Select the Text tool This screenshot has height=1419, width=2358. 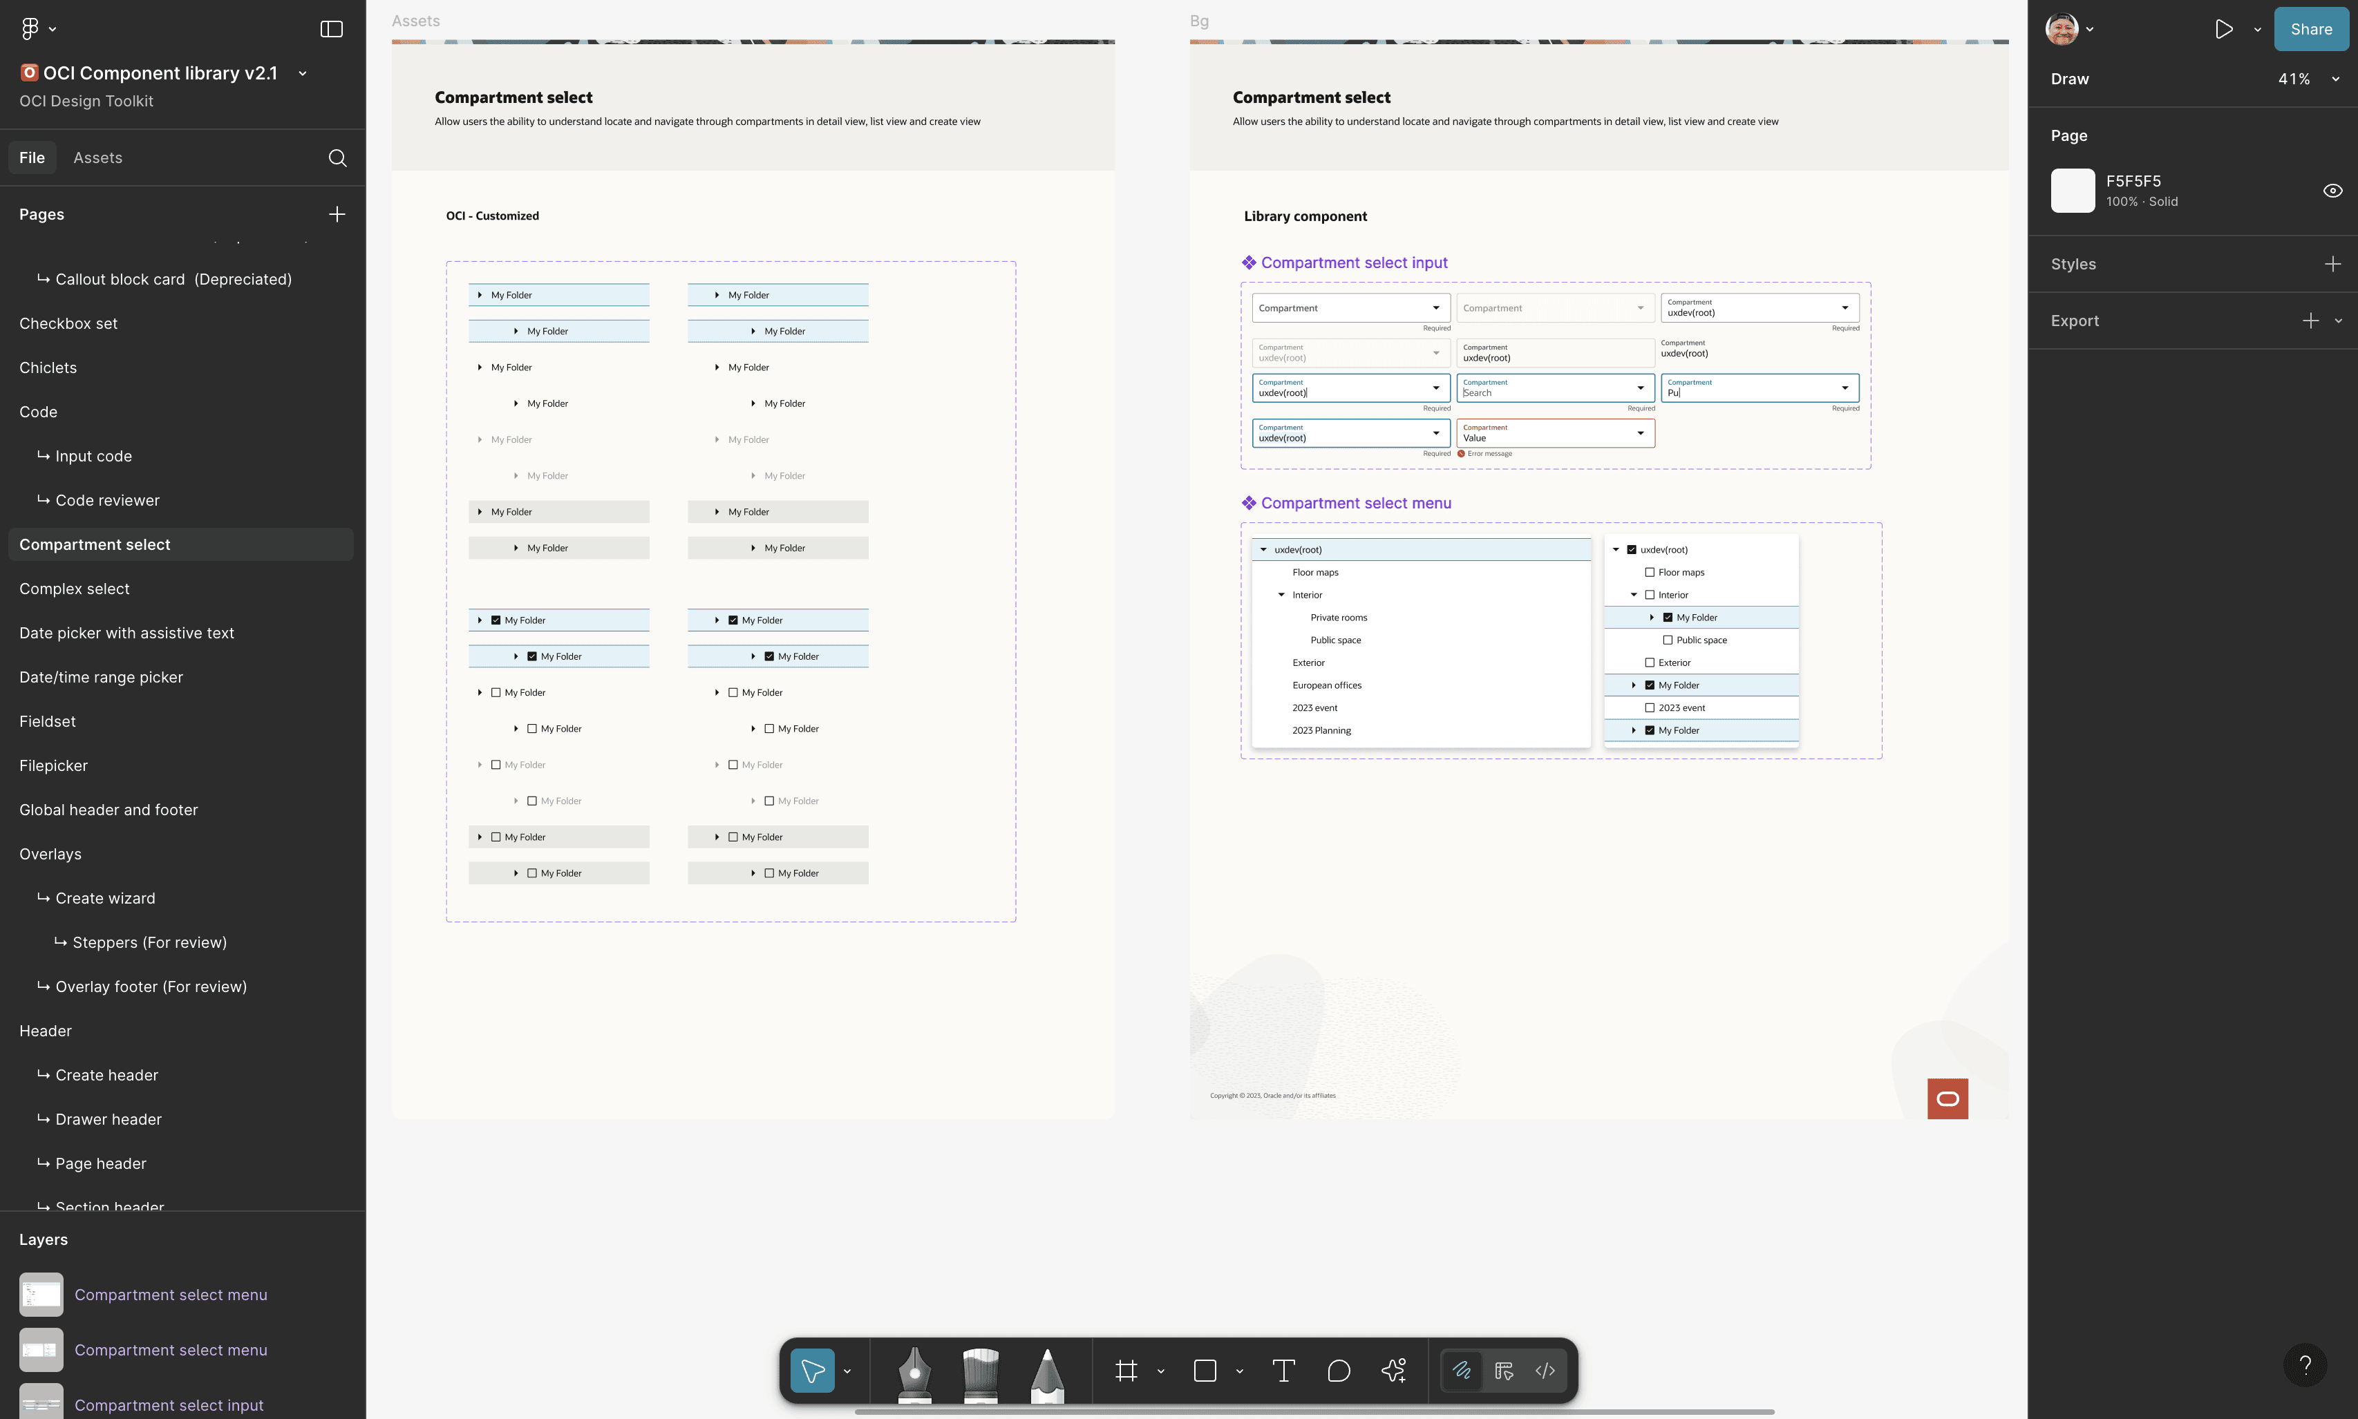point(1284,1370)
